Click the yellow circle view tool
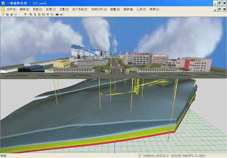This screenshot has height=158, width=227. tap(39, 15)
